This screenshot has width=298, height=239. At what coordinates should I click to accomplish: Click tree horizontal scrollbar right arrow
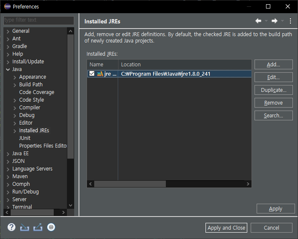click(x=64, y=212)
